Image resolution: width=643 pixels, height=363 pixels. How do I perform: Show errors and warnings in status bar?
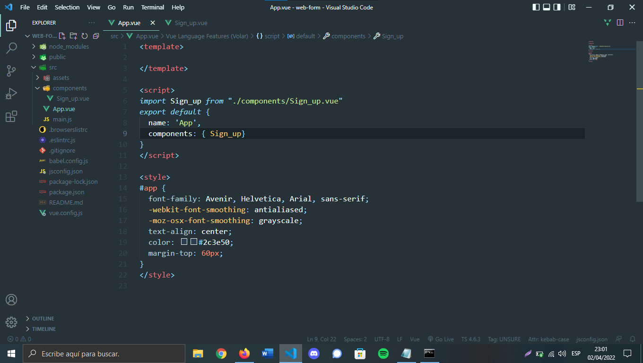[19, 339]
